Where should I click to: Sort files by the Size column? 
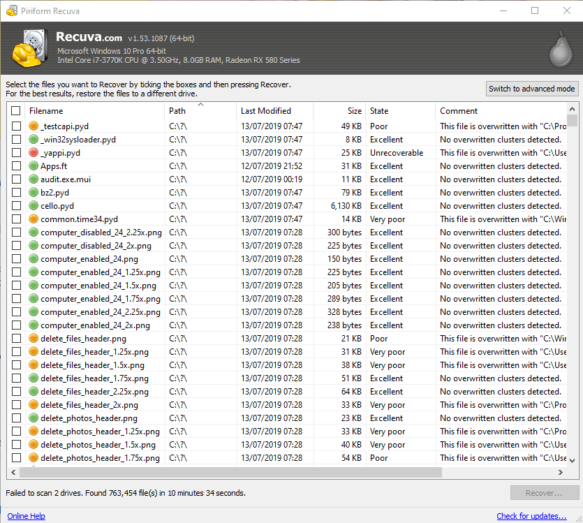pos(339,111)
